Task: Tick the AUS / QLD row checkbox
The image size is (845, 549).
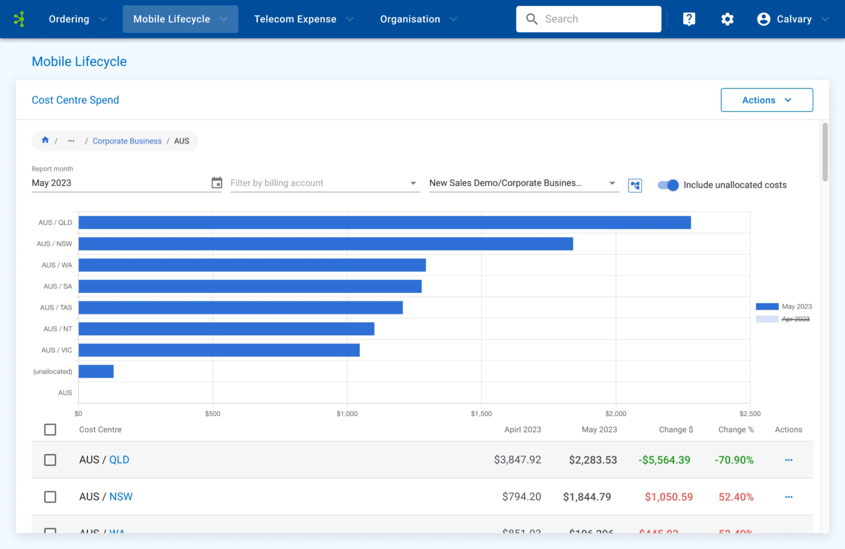Action: (50, 460)
